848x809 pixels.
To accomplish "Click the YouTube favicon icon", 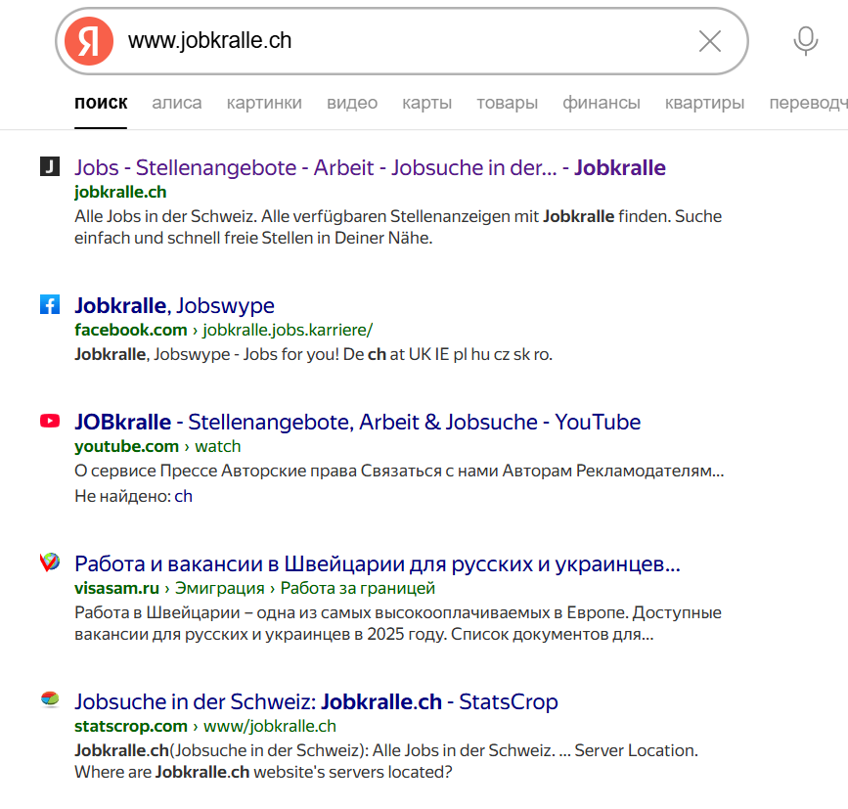I will point(50,422).
